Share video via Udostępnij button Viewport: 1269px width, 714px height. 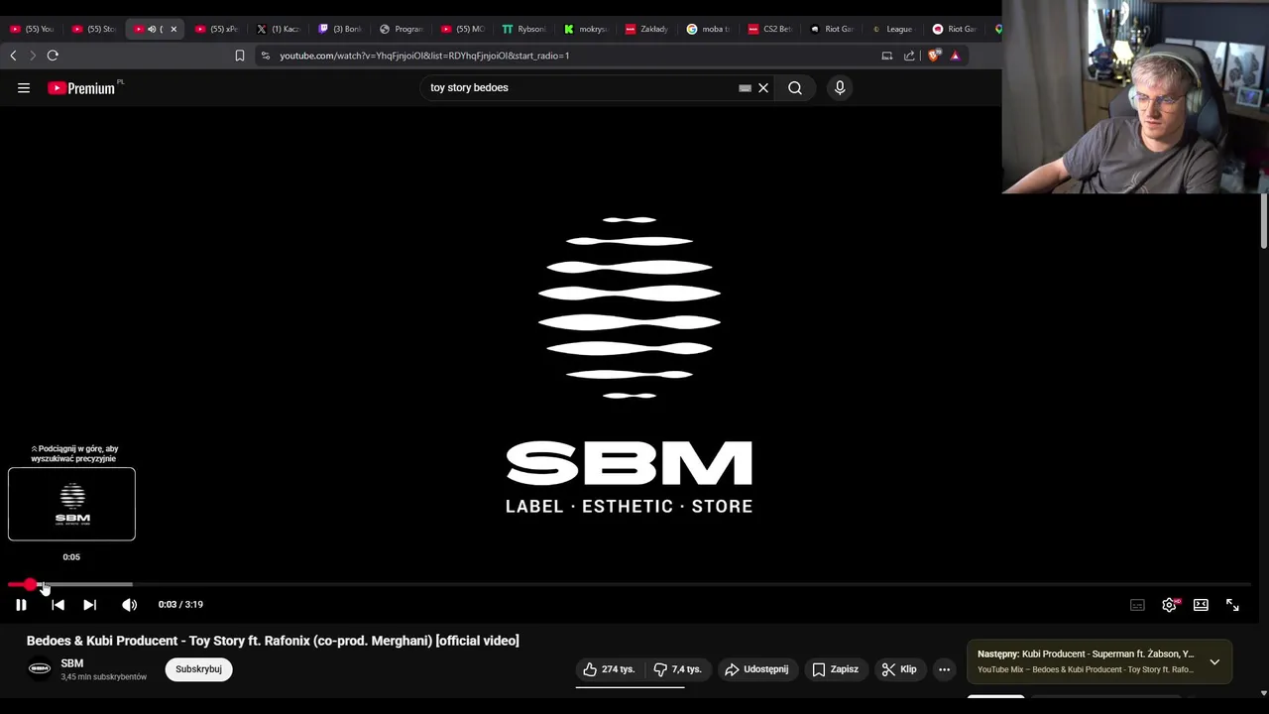click(x=756, y=669)
